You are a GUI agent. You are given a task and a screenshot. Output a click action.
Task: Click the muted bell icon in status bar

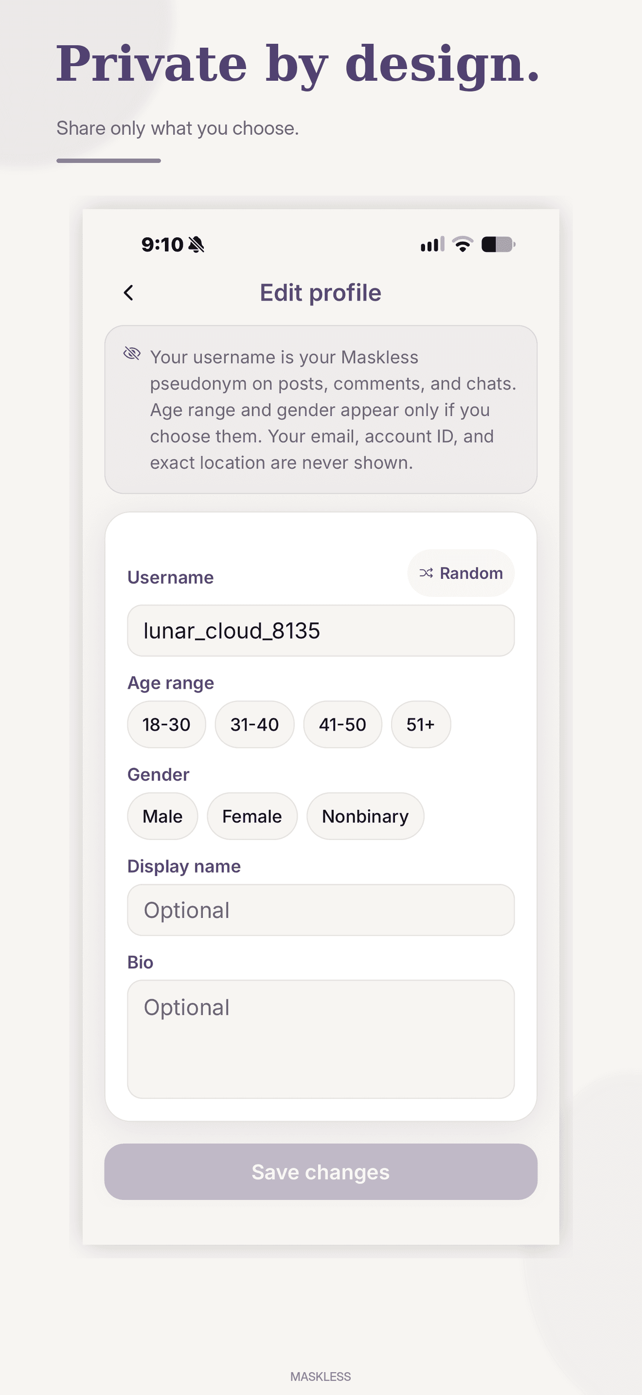[196, 245]
